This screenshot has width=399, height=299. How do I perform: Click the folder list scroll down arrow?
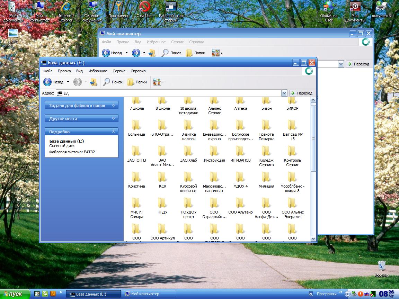pyautogui.click(x=313, y=238)
